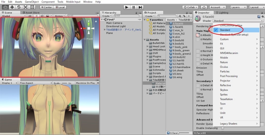Select the Rect Transform tool
The height and width of the screenshot is (135, 265).
point(32,7)
